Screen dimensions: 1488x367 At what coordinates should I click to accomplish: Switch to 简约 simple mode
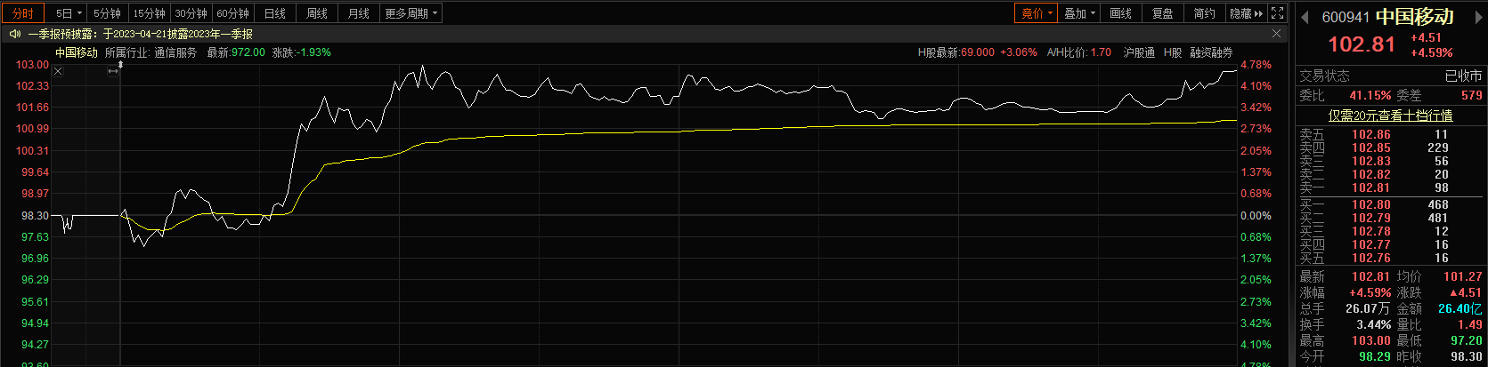1205,13
